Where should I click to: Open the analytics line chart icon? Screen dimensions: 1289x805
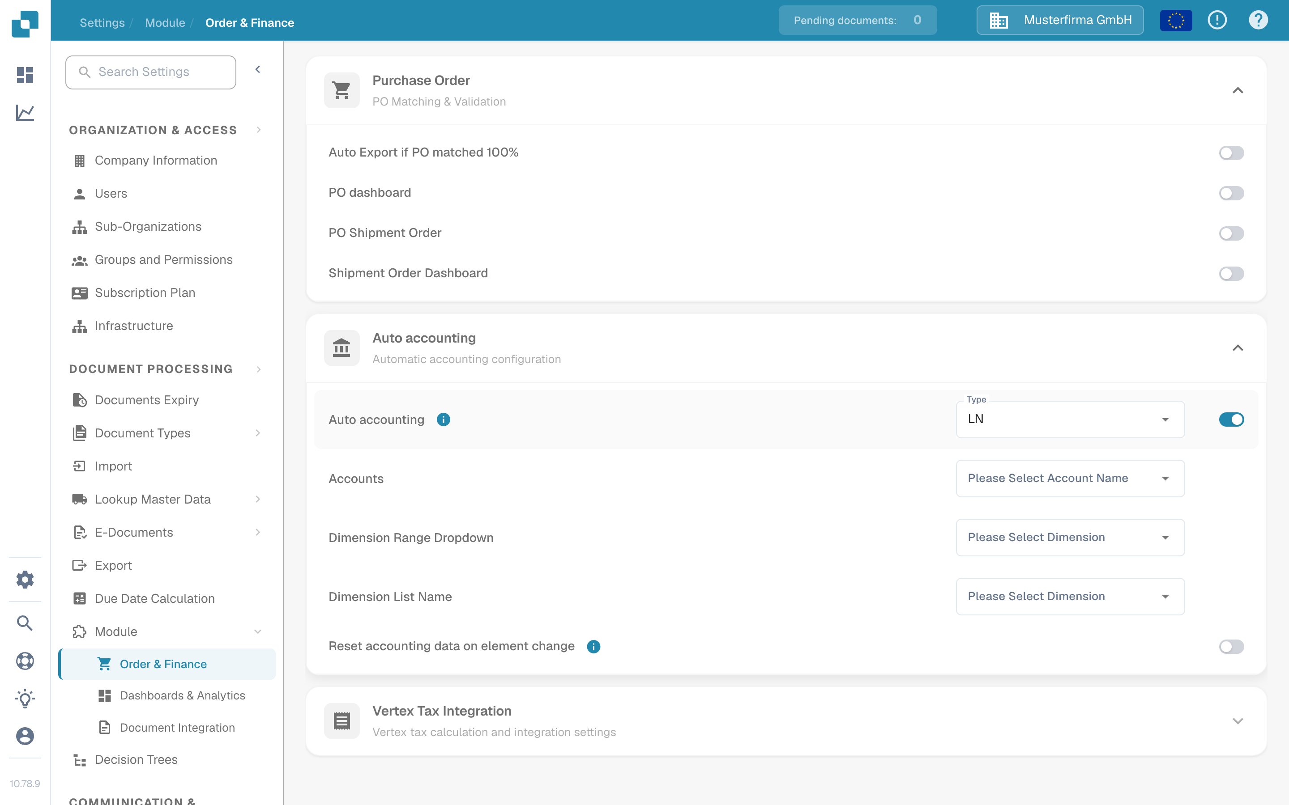pyautogui.click(x=25, y=112)
